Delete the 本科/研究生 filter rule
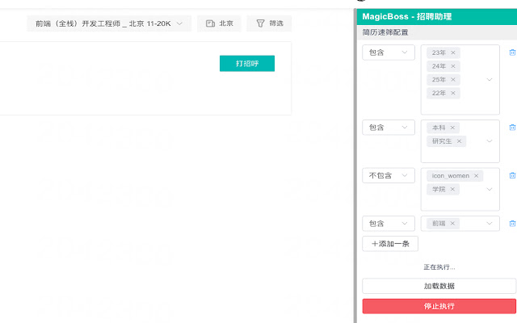The width and height of the screenshot is (517, 323). (512, 128)
